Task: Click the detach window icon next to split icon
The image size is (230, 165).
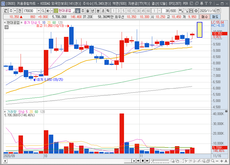Action: click(x=197, y=3)
